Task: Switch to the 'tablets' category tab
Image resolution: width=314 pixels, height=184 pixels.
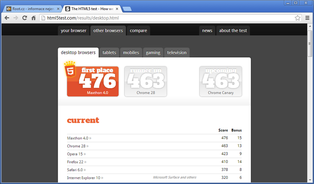Action: (109, 53)
